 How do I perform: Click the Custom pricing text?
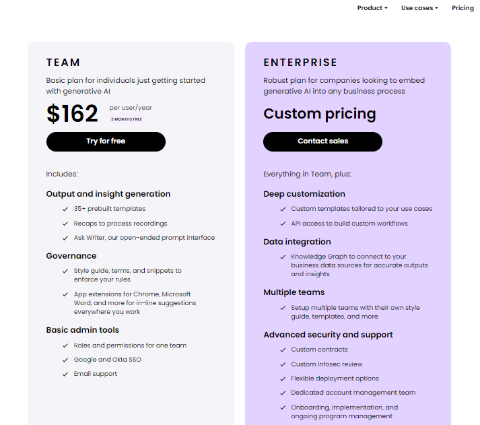coord(320,113)
